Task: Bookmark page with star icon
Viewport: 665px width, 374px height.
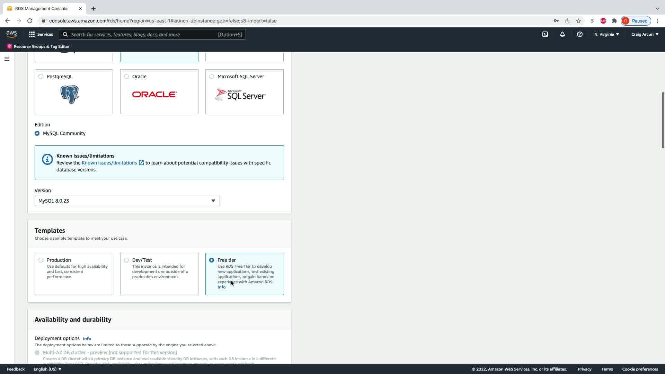Action: (x=578, y=21)
